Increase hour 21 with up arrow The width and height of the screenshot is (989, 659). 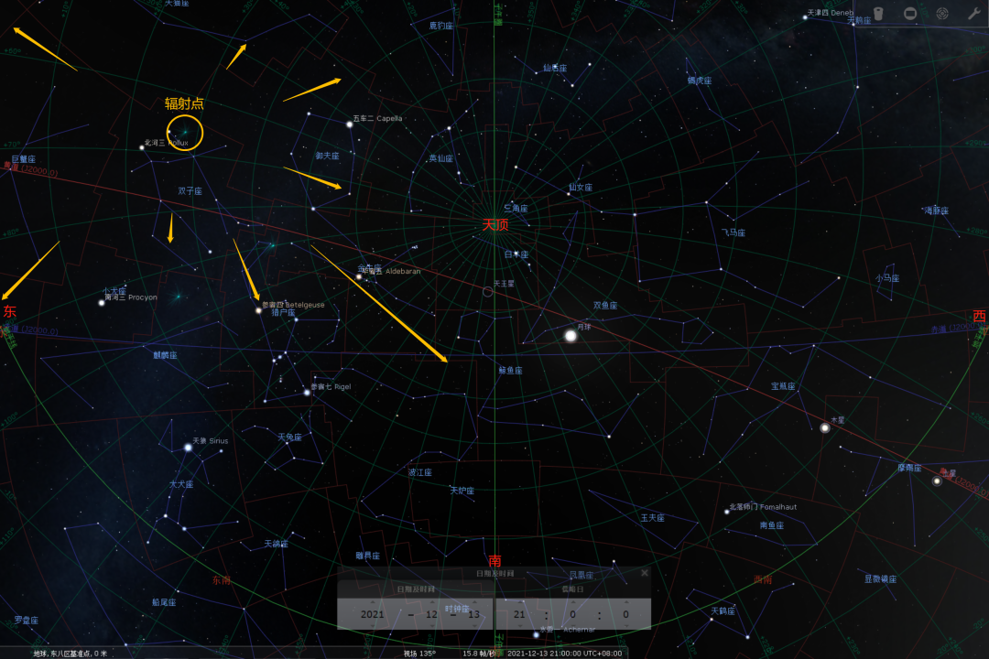click(519, 603)
